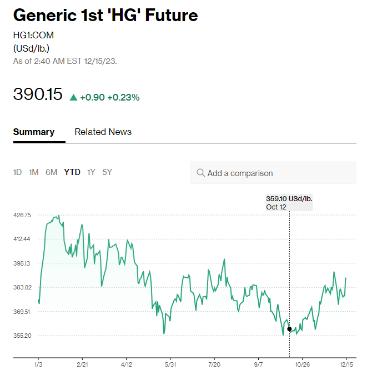367x380 pixels.
Task: Click the +0.90 +0.23% change text
Action: pyautogui.click(x=110, y=97)
